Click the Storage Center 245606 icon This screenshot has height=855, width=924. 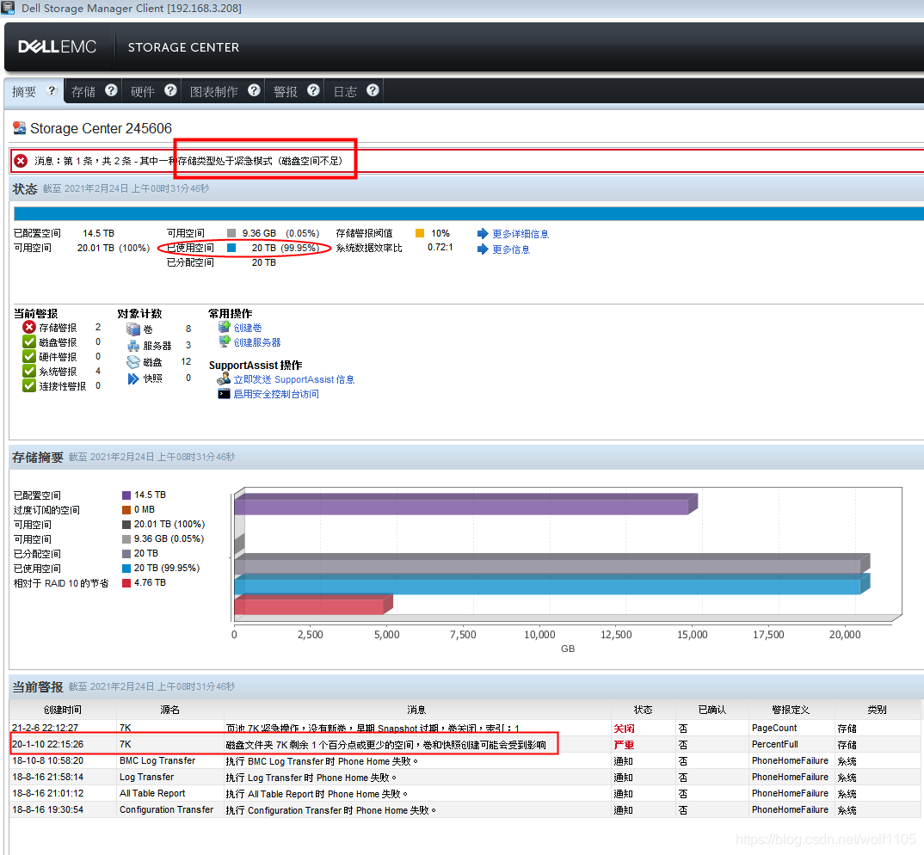pyautogui.click(x=20, y=128)
